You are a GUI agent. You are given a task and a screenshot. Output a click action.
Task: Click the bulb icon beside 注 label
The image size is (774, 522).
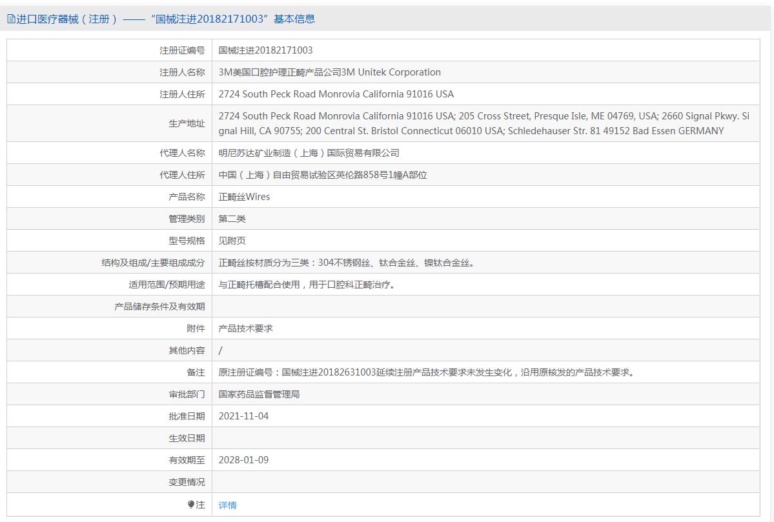click(x=191, y=504)
